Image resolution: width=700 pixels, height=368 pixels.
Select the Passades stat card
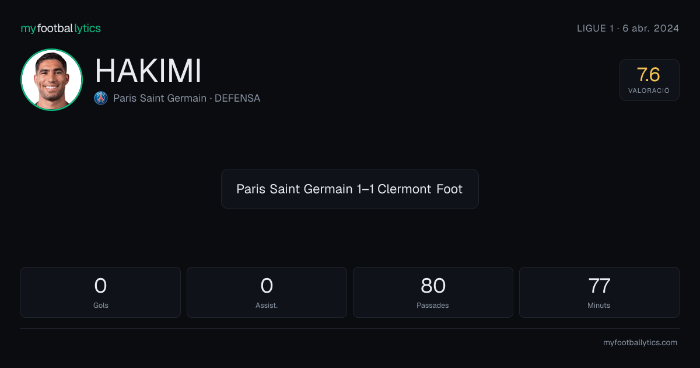(x=433, y=292)
